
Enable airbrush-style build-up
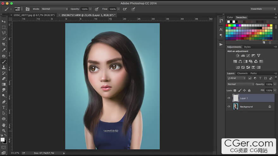click(x=125, y=9)
